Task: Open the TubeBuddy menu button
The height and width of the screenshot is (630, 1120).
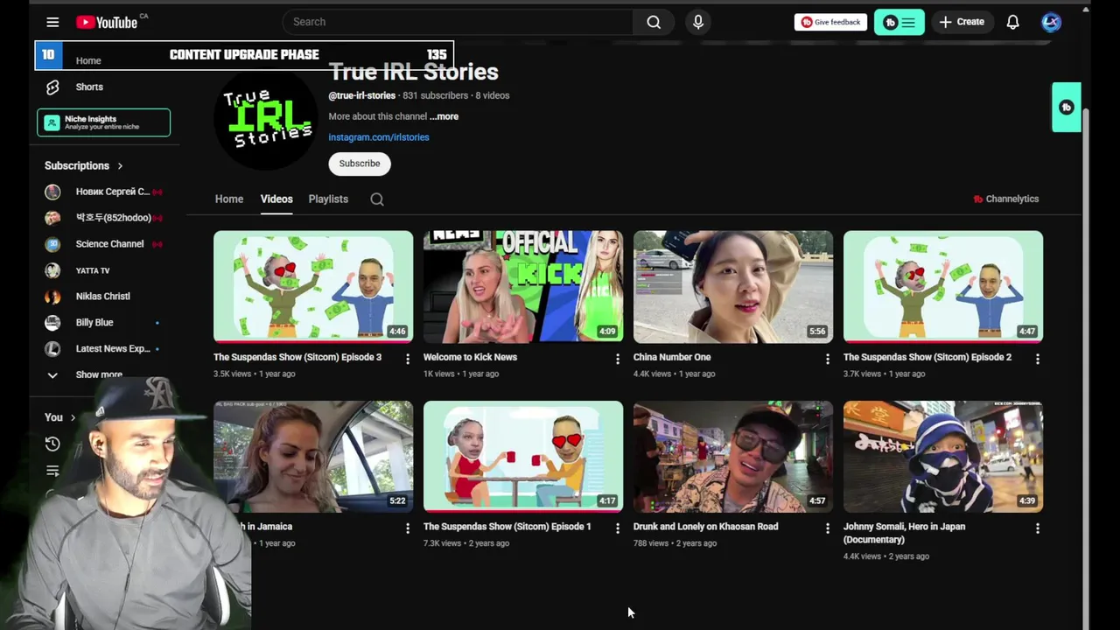Action: [x=899, y=23]
